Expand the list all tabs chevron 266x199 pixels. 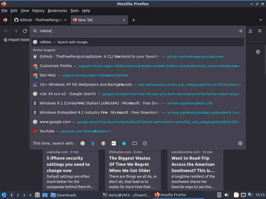261,20
